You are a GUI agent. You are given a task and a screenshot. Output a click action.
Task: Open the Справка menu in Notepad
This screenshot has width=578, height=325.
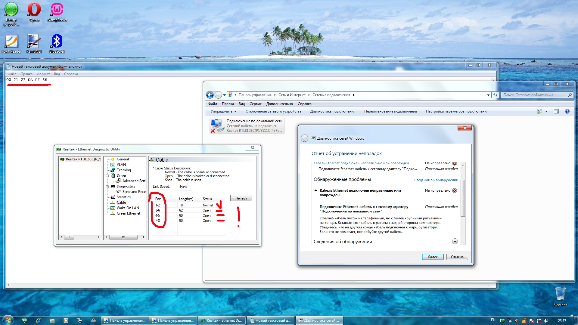[71, 74]
